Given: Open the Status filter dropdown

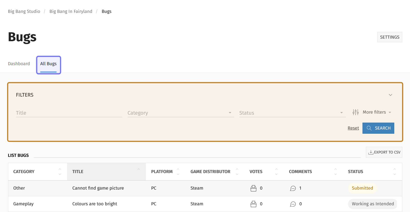Looking at the screenshot, I should [x=293, y=113].
